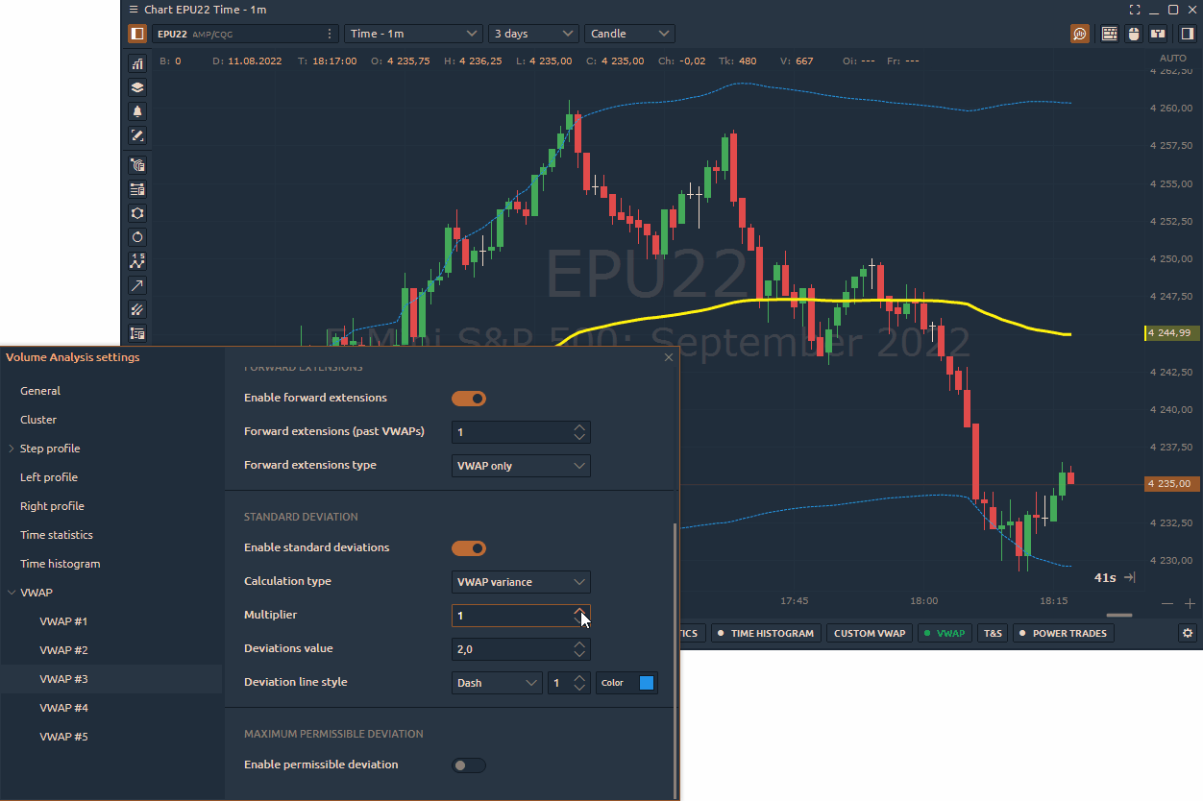
Task: Click the scroll-to-latest-bar arrow icon
Action: pos(1130,577)
